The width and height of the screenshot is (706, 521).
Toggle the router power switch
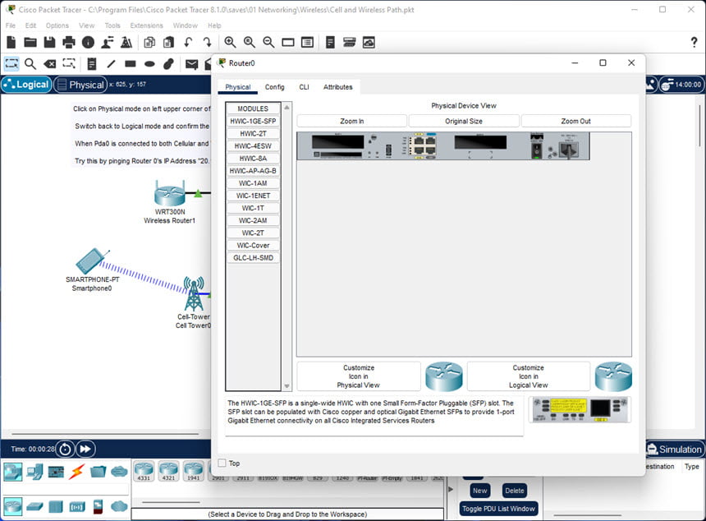click(537, 150)
